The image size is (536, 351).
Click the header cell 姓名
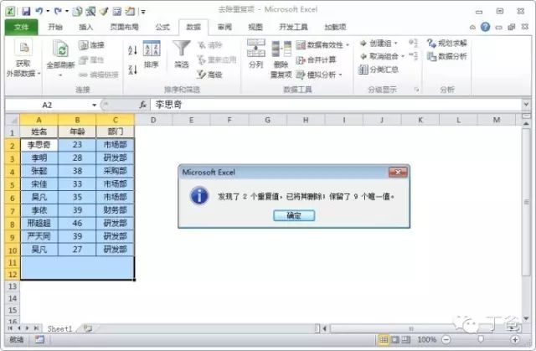point(39,132)
